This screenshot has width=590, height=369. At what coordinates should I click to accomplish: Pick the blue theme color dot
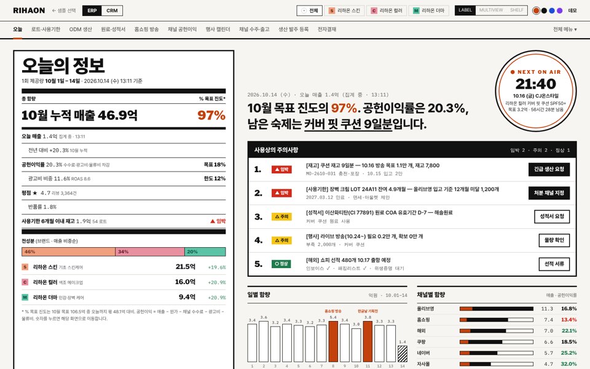tap(552, 10)
